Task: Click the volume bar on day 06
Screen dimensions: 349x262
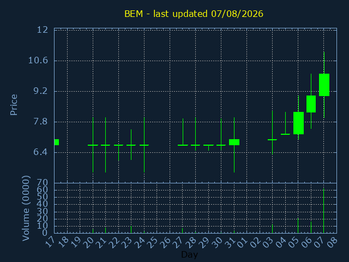Action: tap(311, 227)
